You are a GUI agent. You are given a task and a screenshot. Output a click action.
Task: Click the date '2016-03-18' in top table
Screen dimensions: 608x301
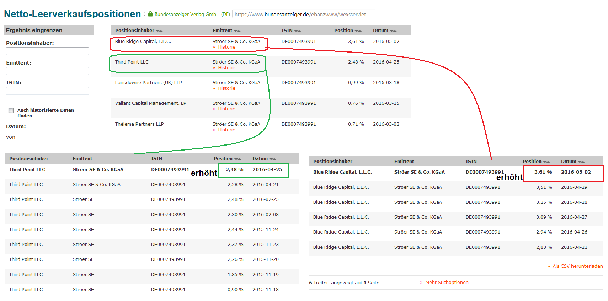(386, 83)
